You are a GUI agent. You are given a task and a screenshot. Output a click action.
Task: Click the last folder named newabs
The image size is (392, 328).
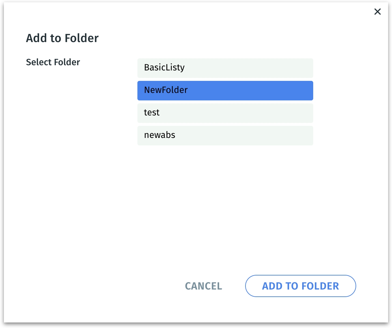tap(225, 135)
